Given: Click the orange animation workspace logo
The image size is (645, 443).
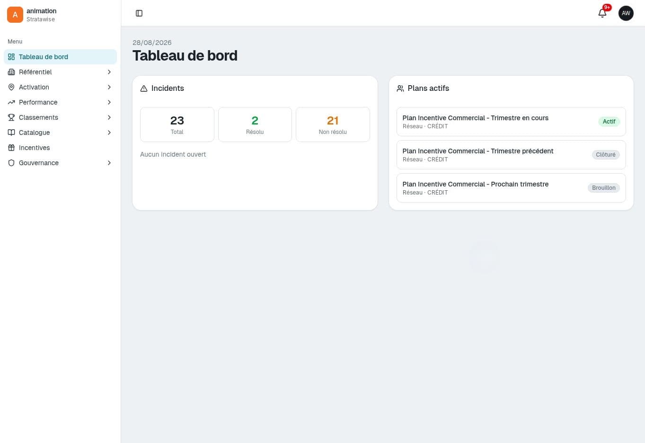Looking at the screenshot, I should pos(15,15).
